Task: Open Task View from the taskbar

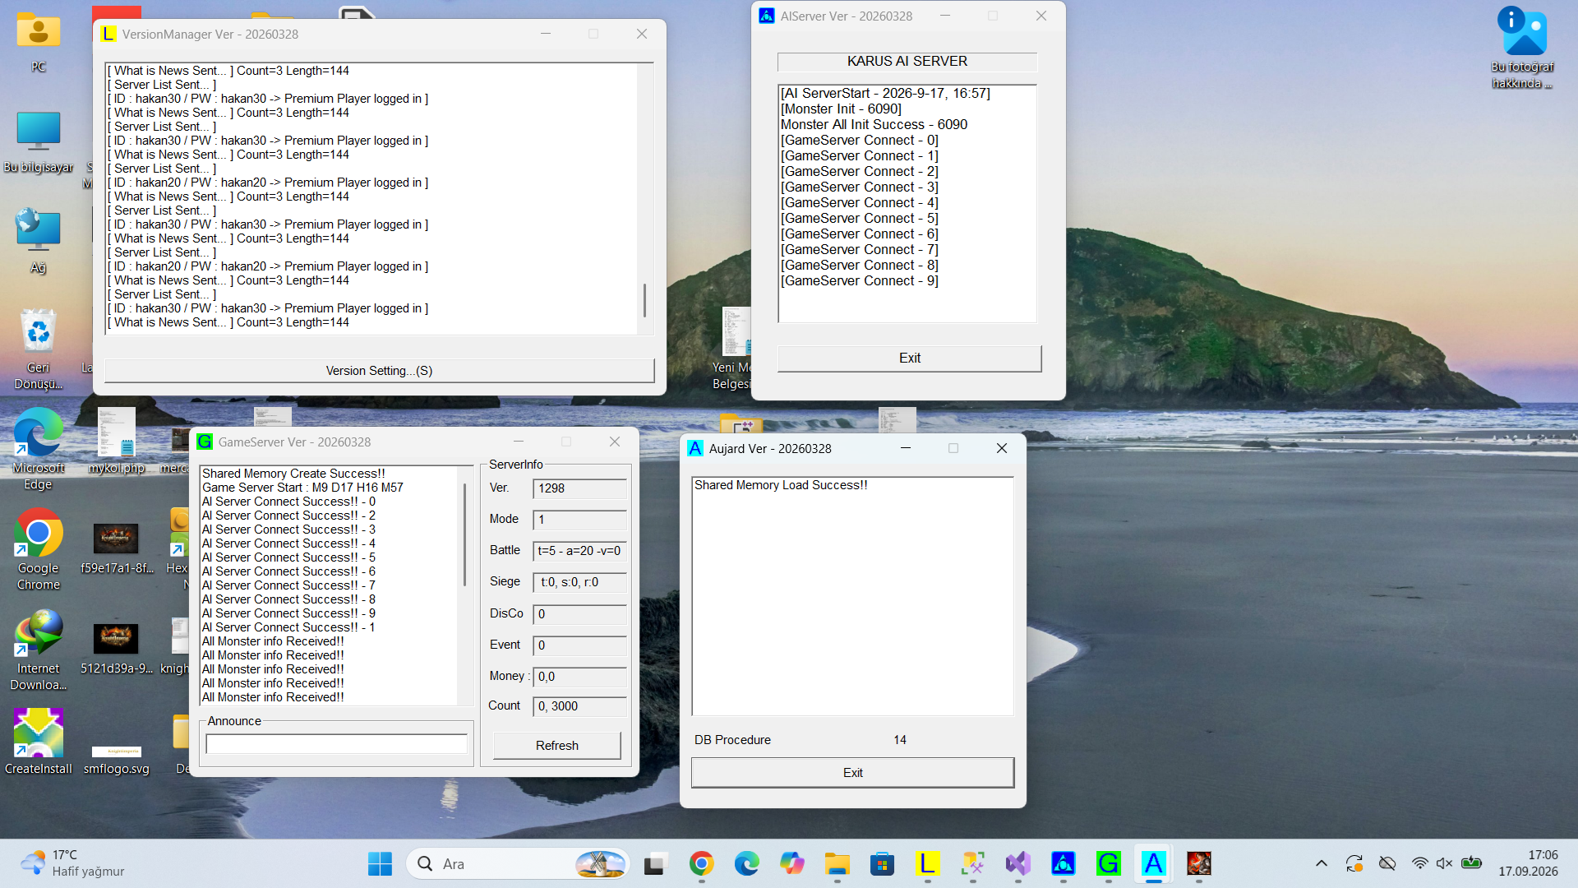Action: point(654,863)
